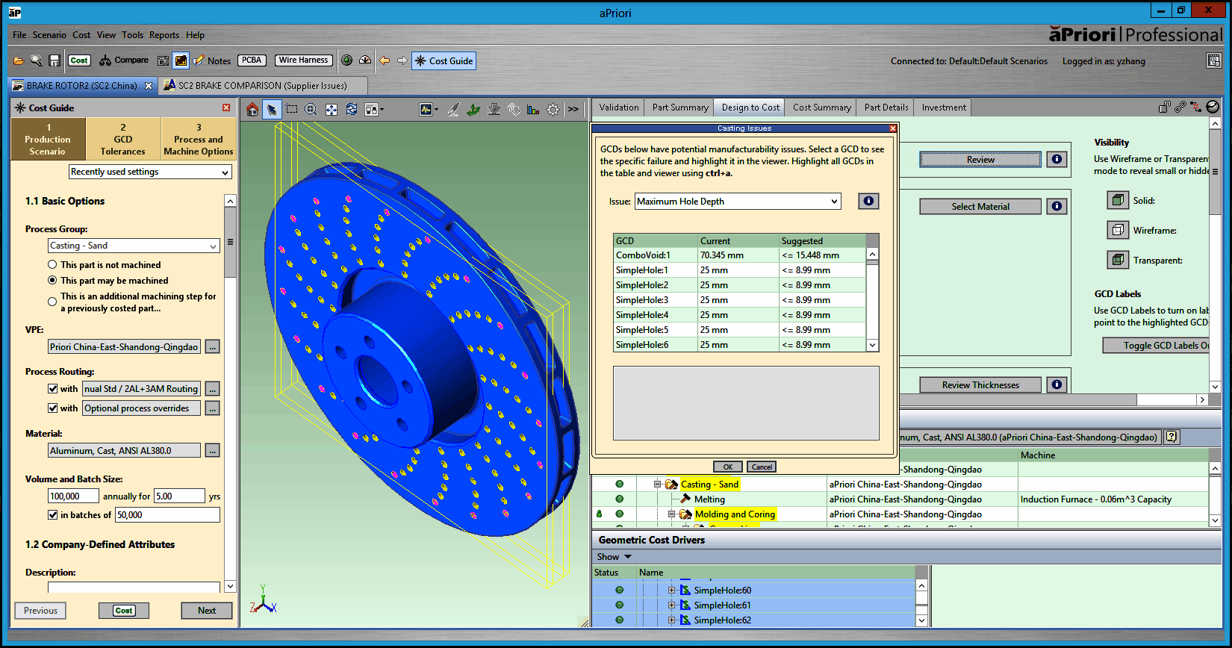1232x648 pixels.
Task: Click the annual volume input field
Action: click(73, 496)
